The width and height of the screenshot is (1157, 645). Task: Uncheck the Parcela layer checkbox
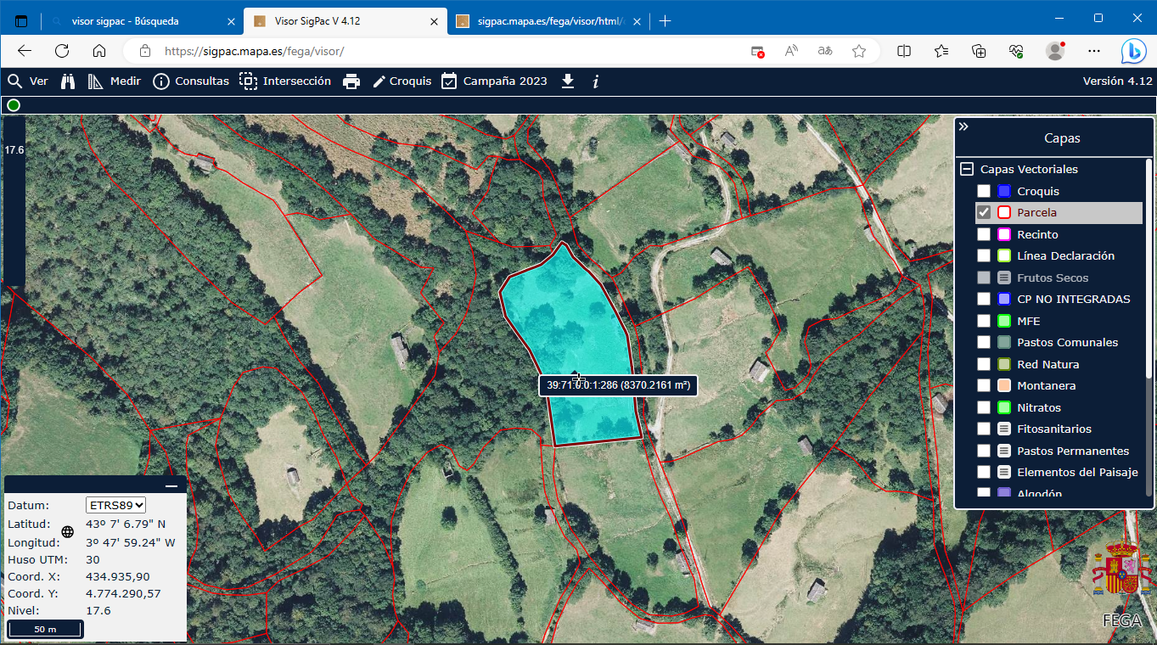984,212
